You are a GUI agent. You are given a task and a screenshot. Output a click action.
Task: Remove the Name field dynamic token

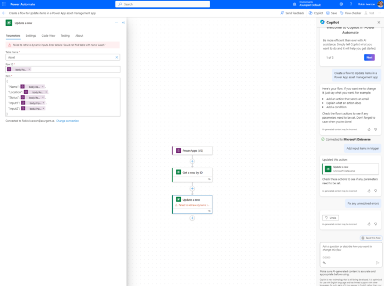(x=43, y=87)
